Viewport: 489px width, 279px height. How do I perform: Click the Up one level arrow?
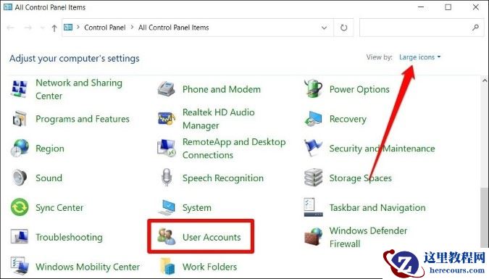tap(54, 28)
